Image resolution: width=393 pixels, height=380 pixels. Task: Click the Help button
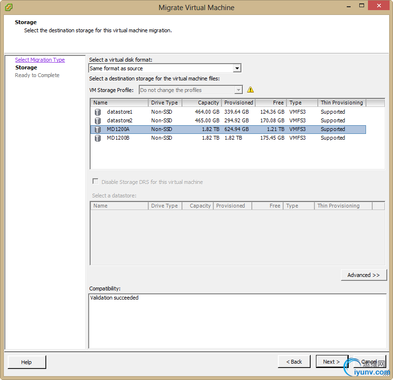[x=26, y=362]
